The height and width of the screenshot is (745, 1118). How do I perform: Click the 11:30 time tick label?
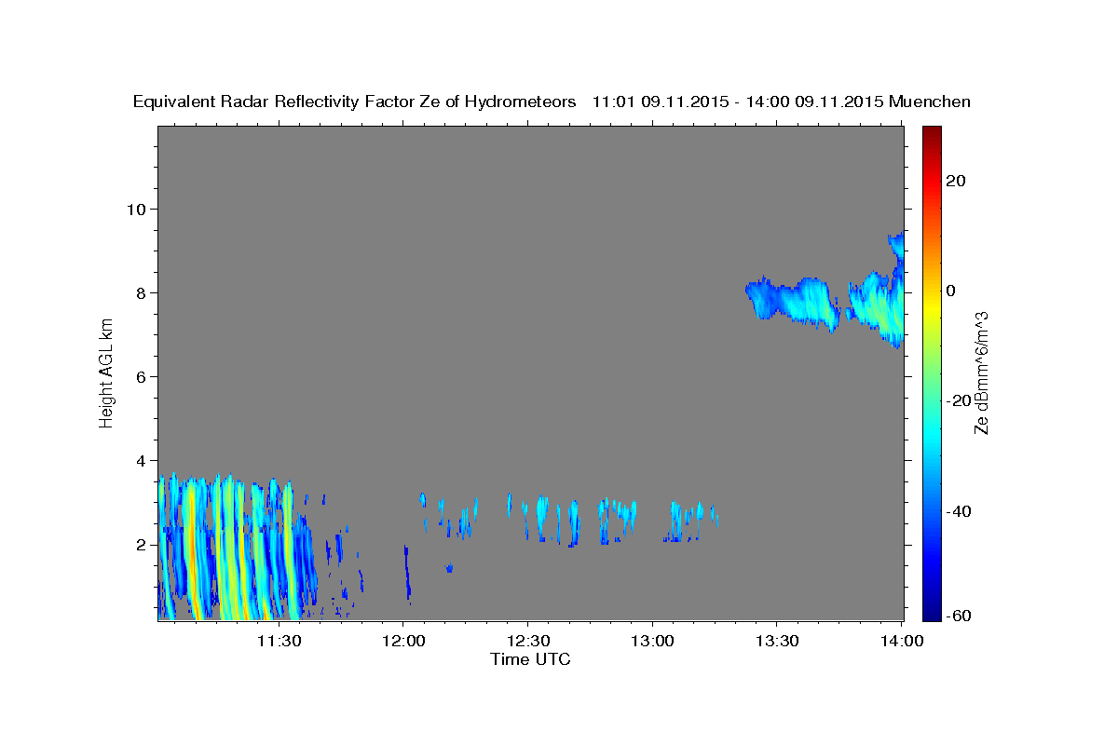point(279,641)
